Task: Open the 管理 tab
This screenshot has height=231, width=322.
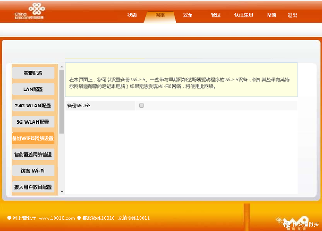Action: pos(216,15)
